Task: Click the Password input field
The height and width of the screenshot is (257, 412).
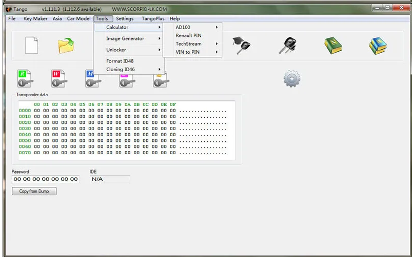Action: click(x=46, y=179)
